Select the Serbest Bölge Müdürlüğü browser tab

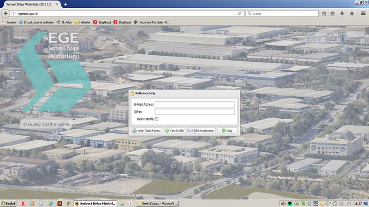point(30,4)
